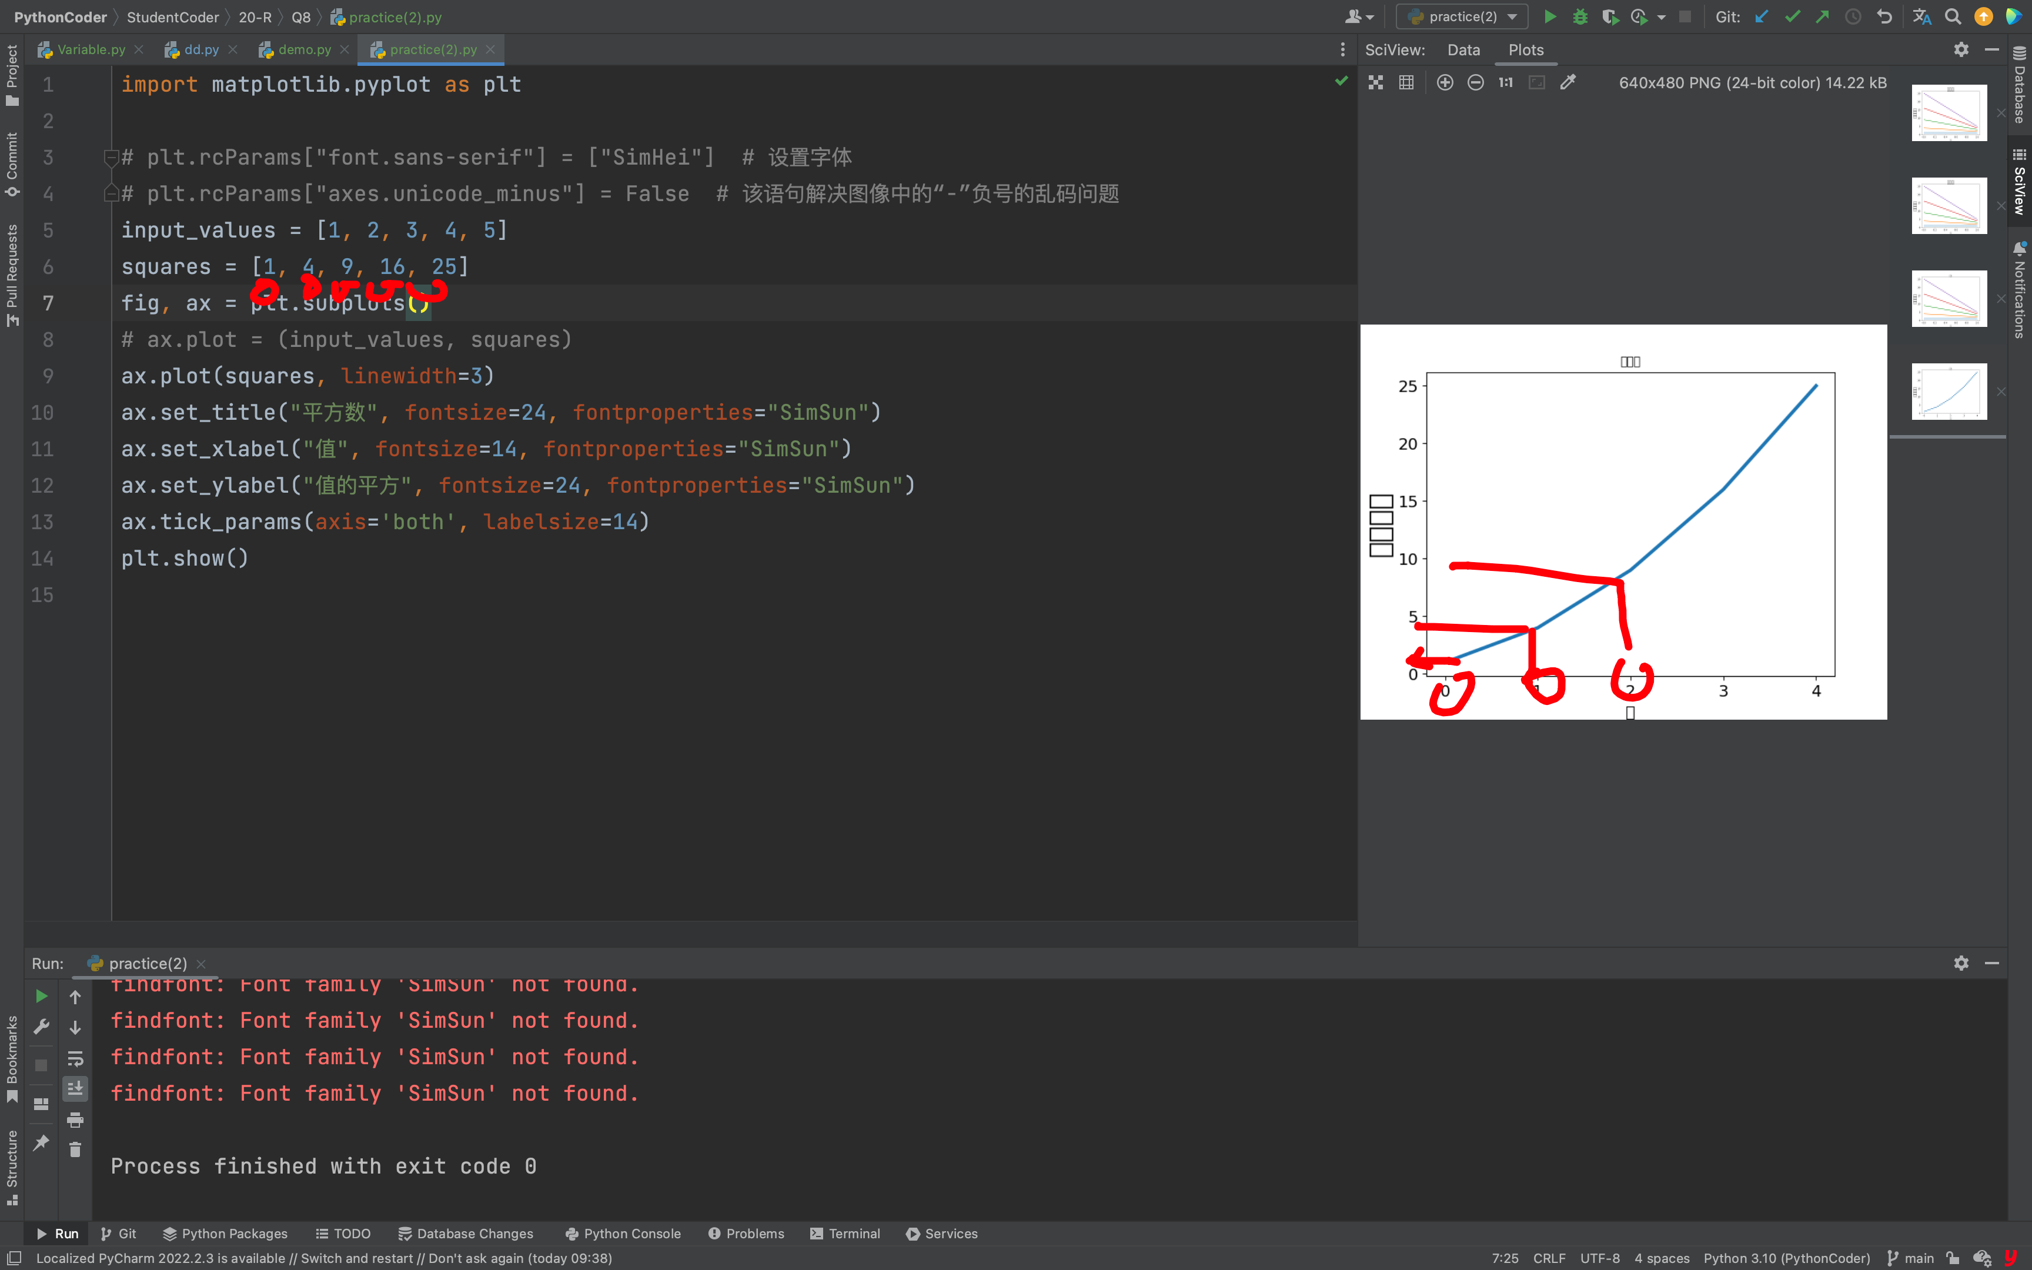
Task: Click the Git update project arrow
Action: [1762, 17]
